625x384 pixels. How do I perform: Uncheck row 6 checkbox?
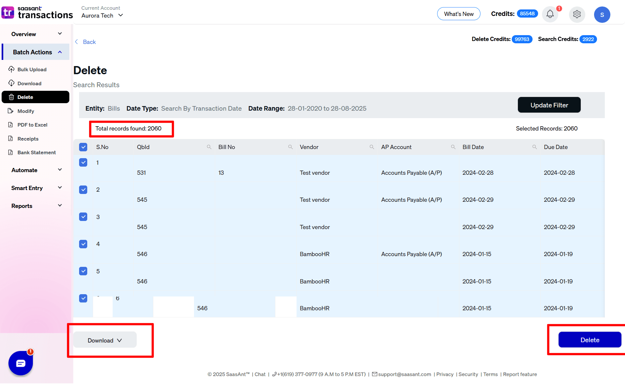pyautogui.click(x=83, y=298)
